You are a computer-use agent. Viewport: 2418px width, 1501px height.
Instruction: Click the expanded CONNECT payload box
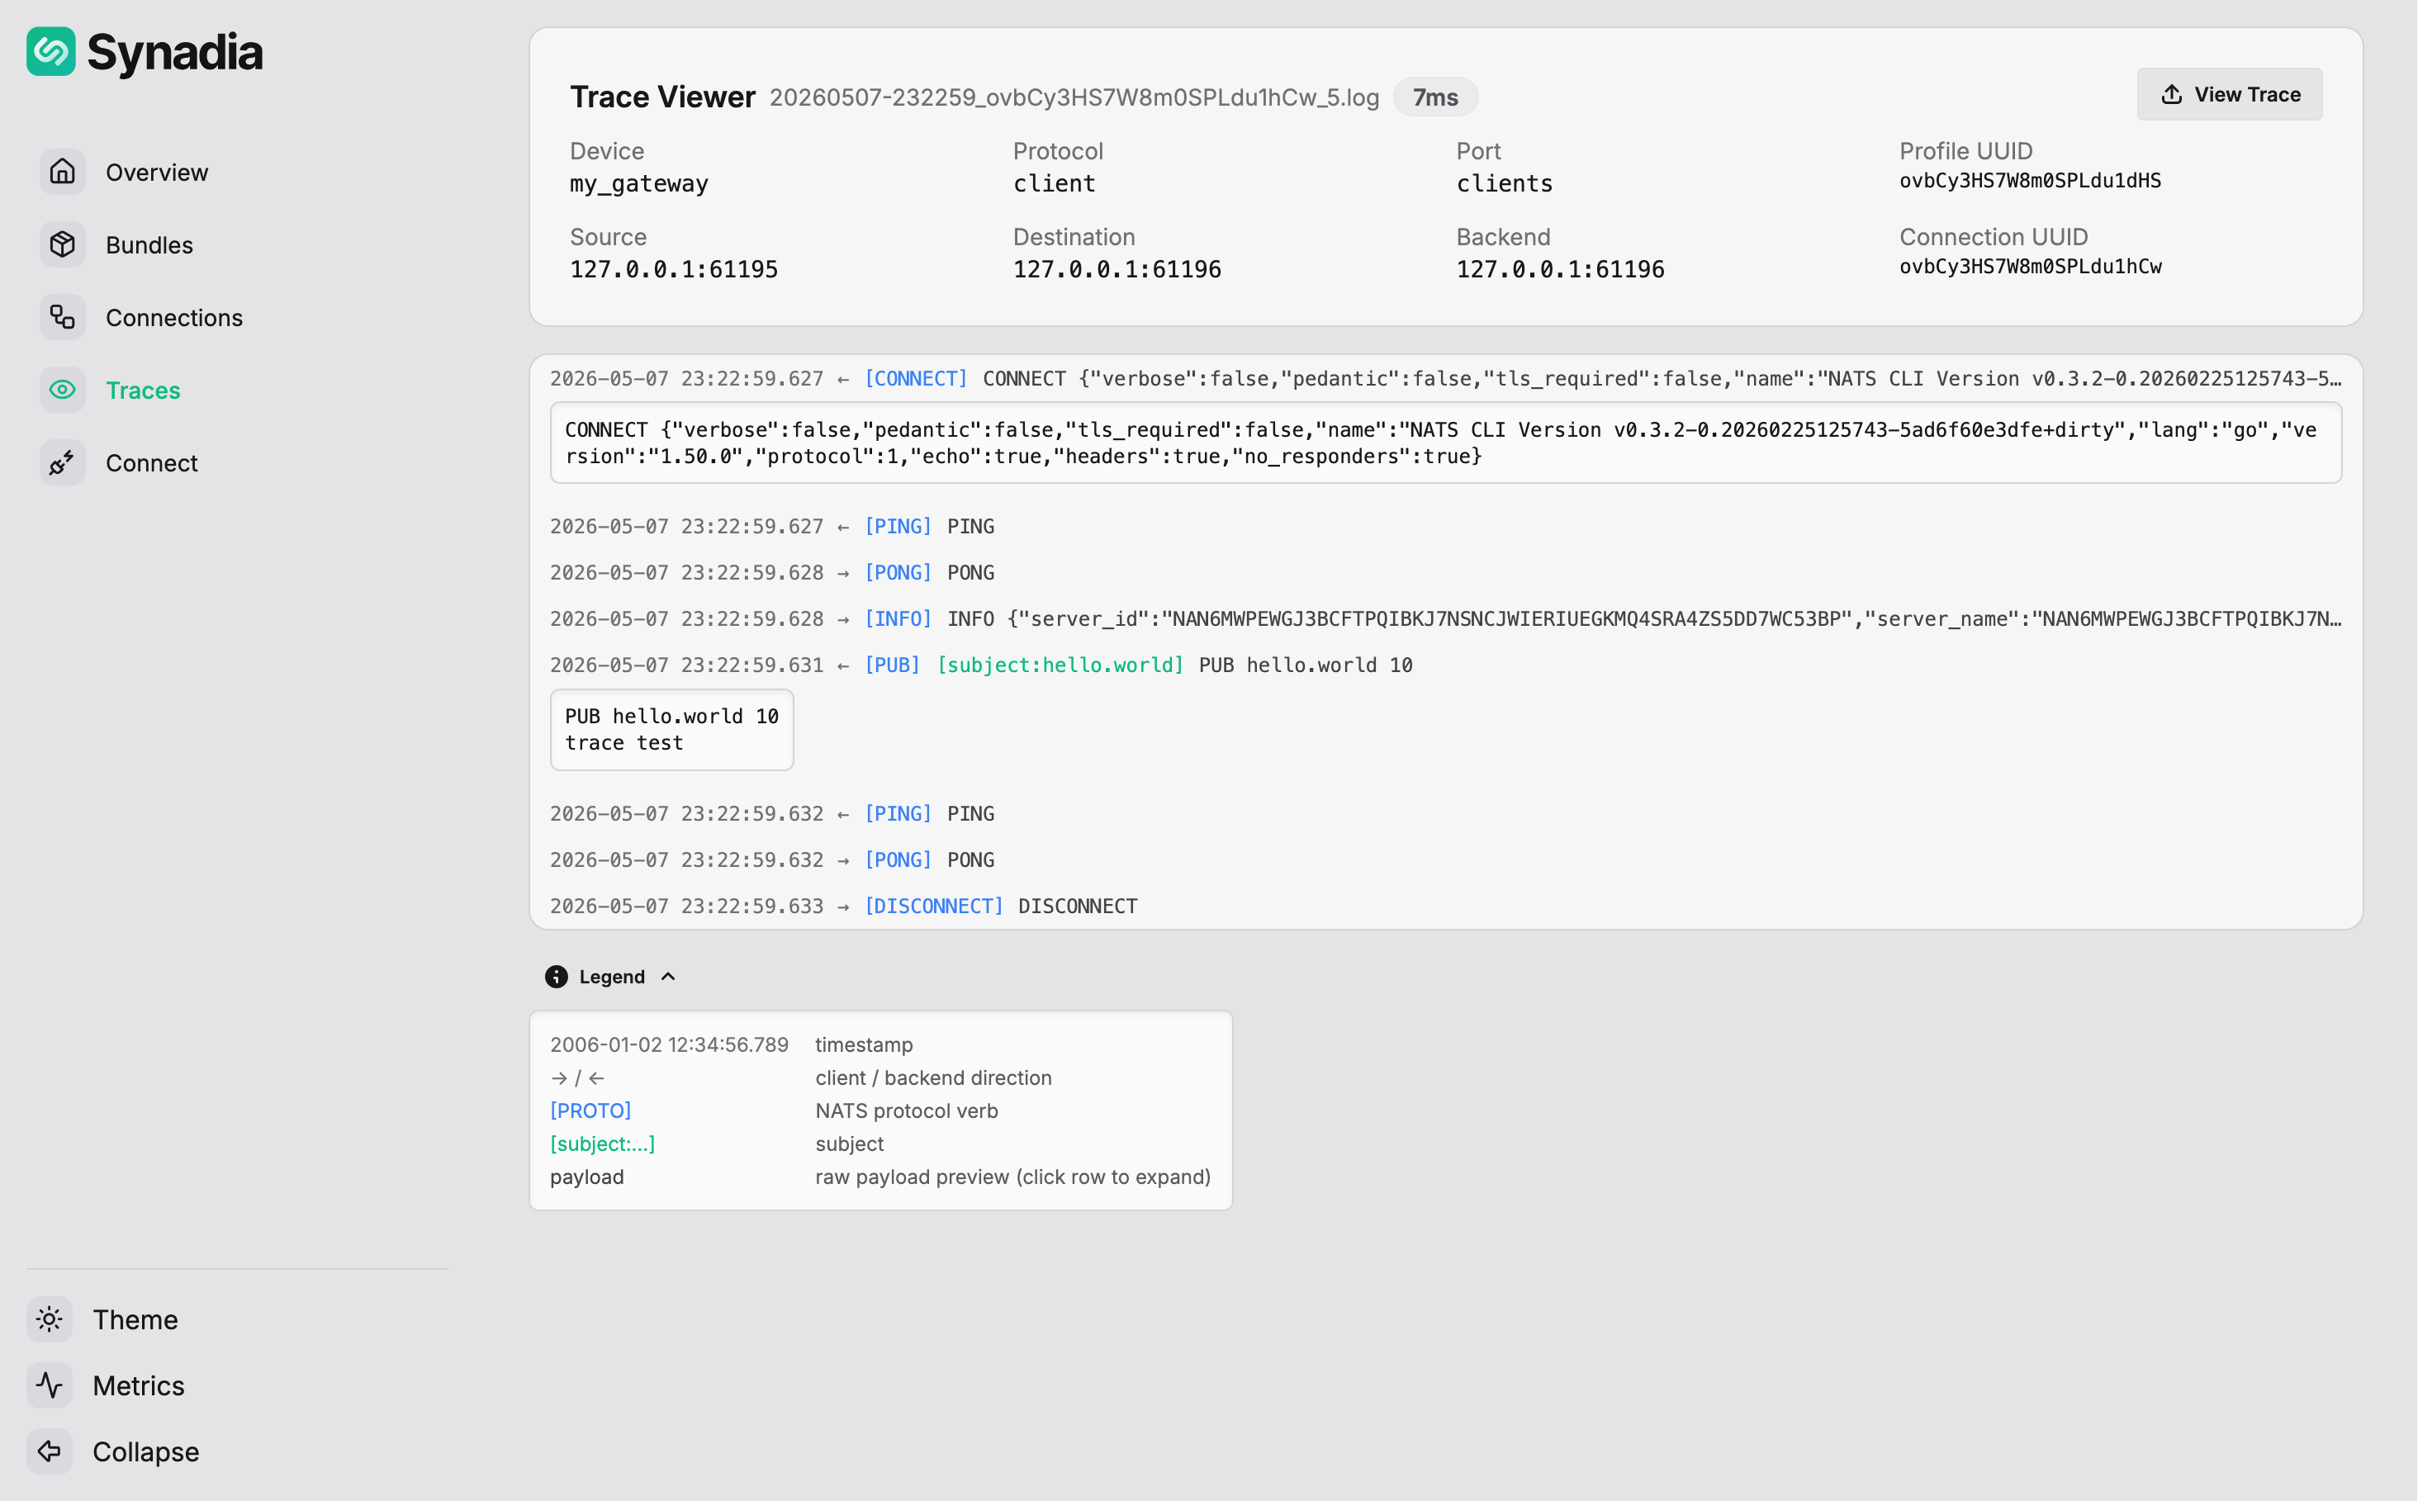1446,443
